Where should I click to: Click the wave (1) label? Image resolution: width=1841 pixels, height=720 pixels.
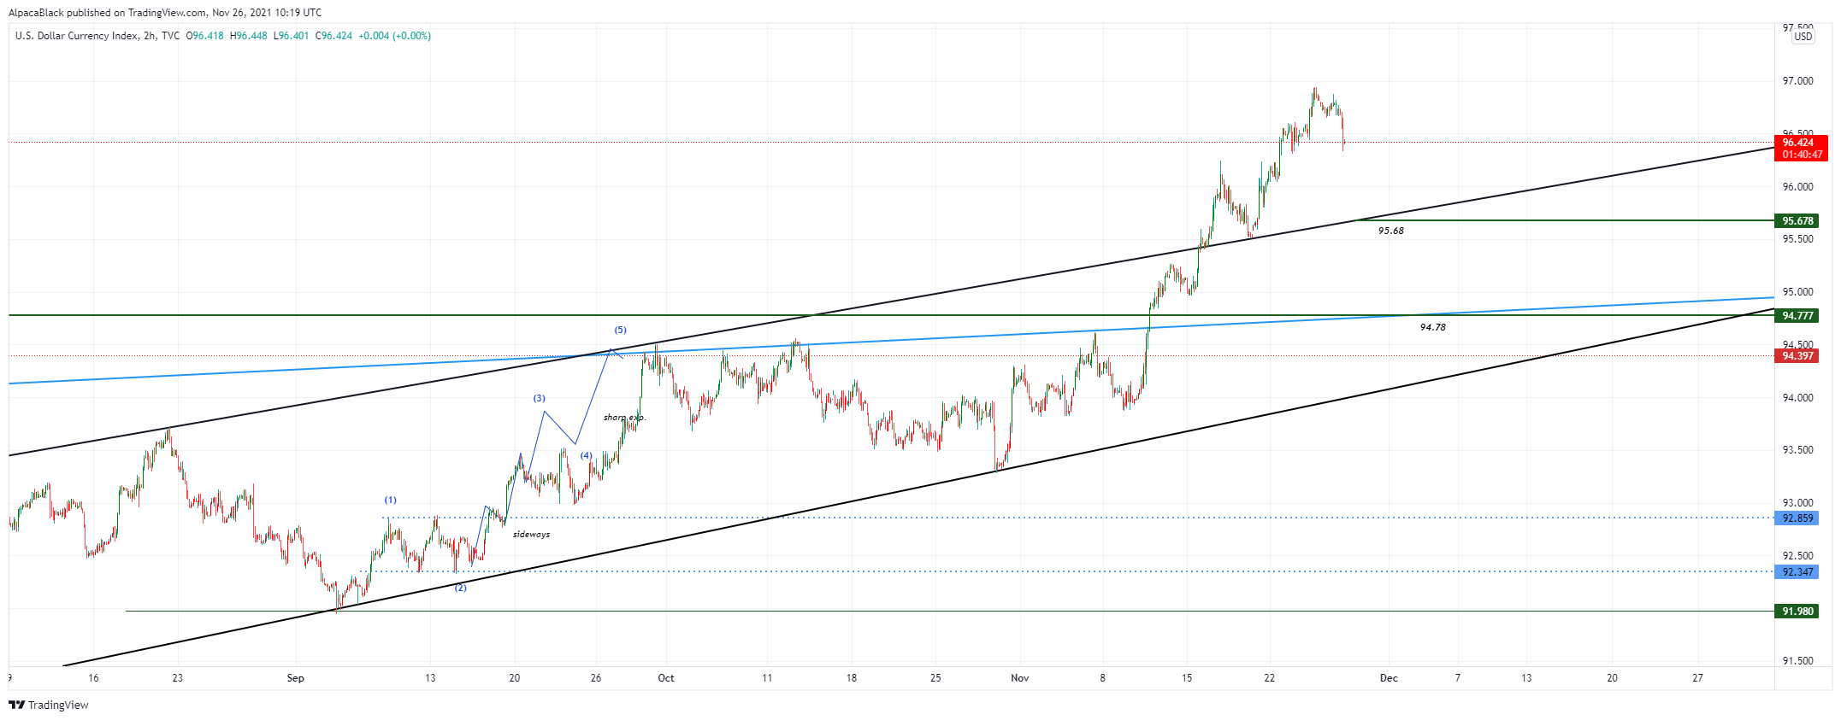coord(390,500)
